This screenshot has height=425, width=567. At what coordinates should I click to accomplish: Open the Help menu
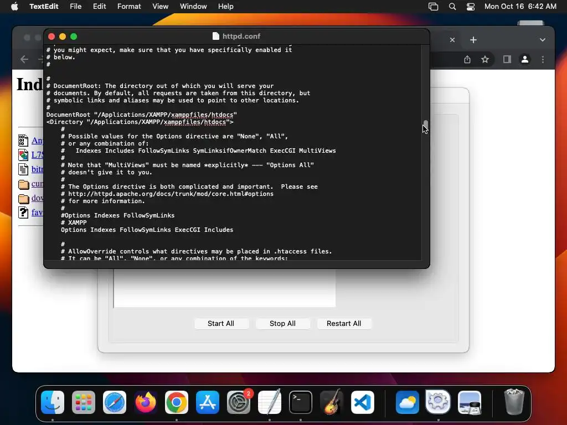pyautogui.click(x=226, y=7)
